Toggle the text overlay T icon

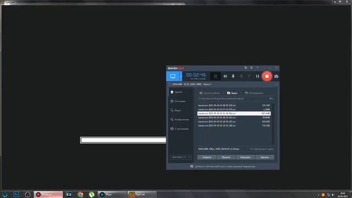[249, 76]
